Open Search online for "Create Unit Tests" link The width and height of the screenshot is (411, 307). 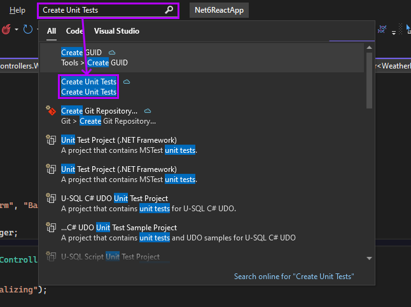coord(294,277)
